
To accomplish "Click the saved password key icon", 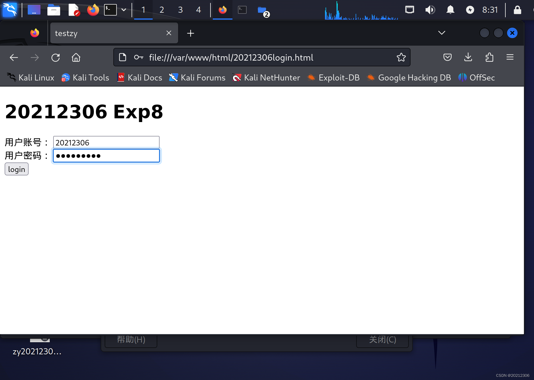I will tap(139, 57).
